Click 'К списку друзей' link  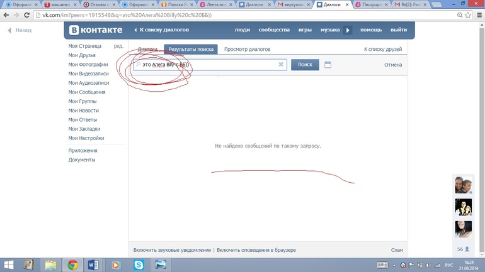click(383, 49)
